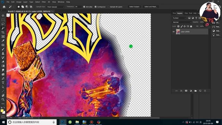Select the Zoom tool
Image resolution: width=222 pixels, height=125 pixels.
click(x=3, y=100)
